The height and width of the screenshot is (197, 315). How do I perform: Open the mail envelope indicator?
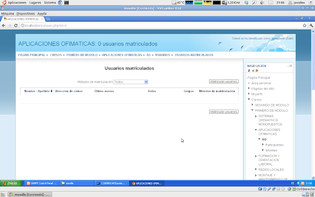click(x=271, y=2)
